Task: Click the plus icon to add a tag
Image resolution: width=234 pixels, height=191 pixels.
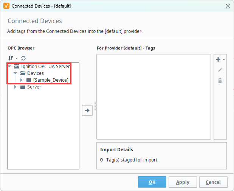Action: [218, 59]
